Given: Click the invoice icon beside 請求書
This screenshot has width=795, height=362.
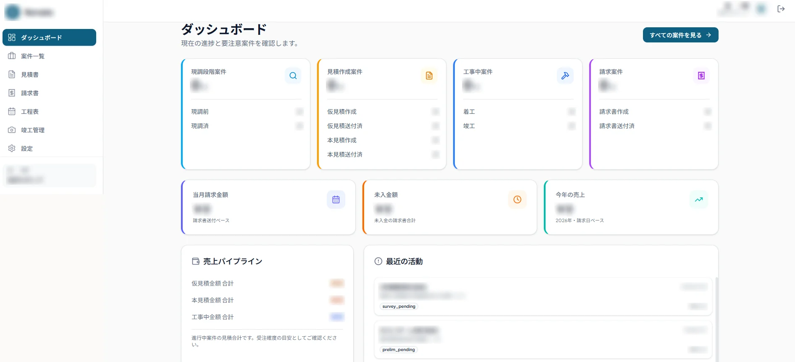Looking at the screenshot, I should tap(12, 93).
